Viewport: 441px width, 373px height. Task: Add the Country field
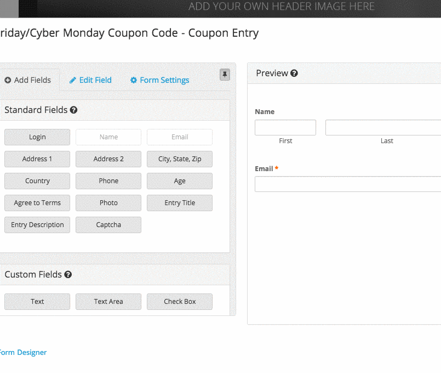(x=37, y=181)
